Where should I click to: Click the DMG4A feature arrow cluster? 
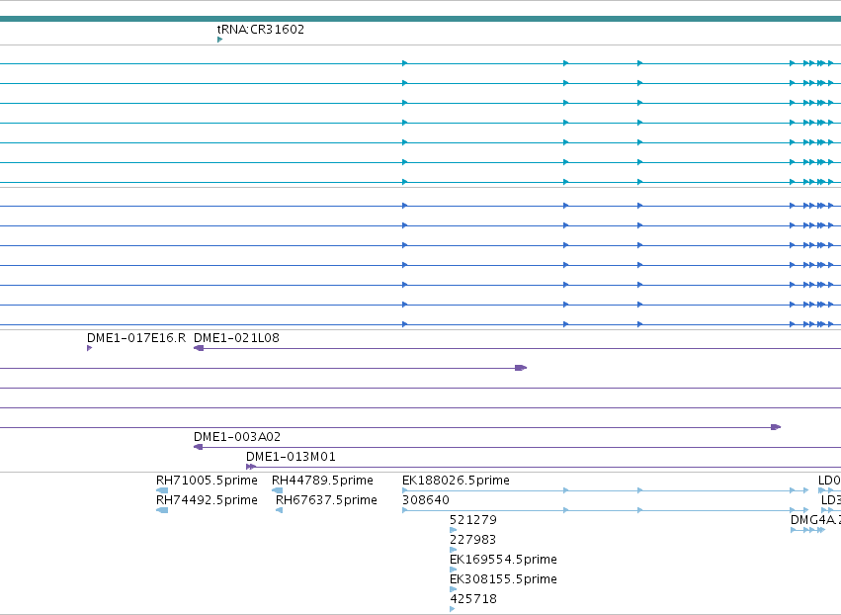click(x=807, y=530)
